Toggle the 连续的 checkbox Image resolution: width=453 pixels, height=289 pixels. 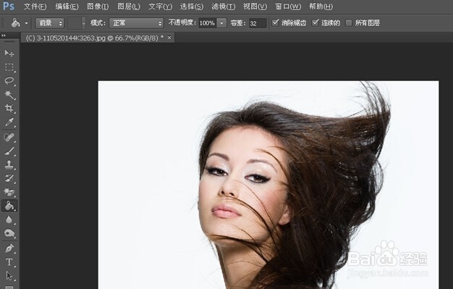coord(316,22)
